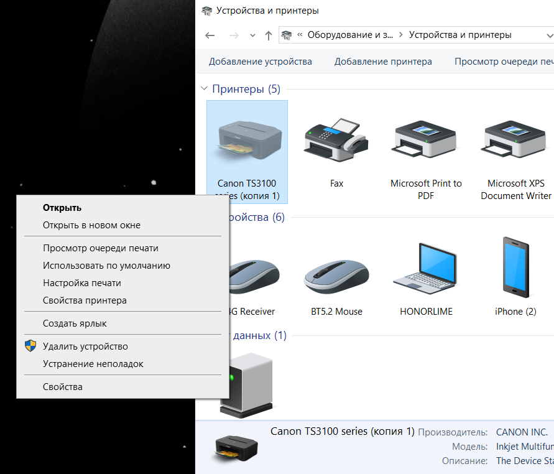Viewport: 554px width, 474px height.
Task: Open Свойства принтера from context menu
Action: (122, 300)
